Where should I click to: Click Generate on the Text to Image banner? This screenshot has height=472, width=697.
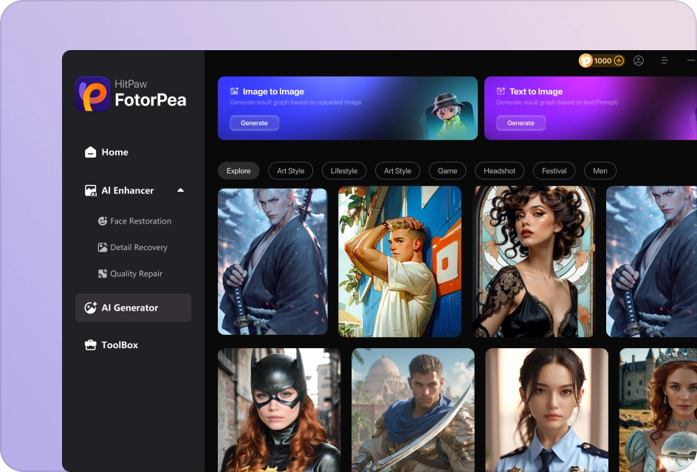(x=521, y=122)
